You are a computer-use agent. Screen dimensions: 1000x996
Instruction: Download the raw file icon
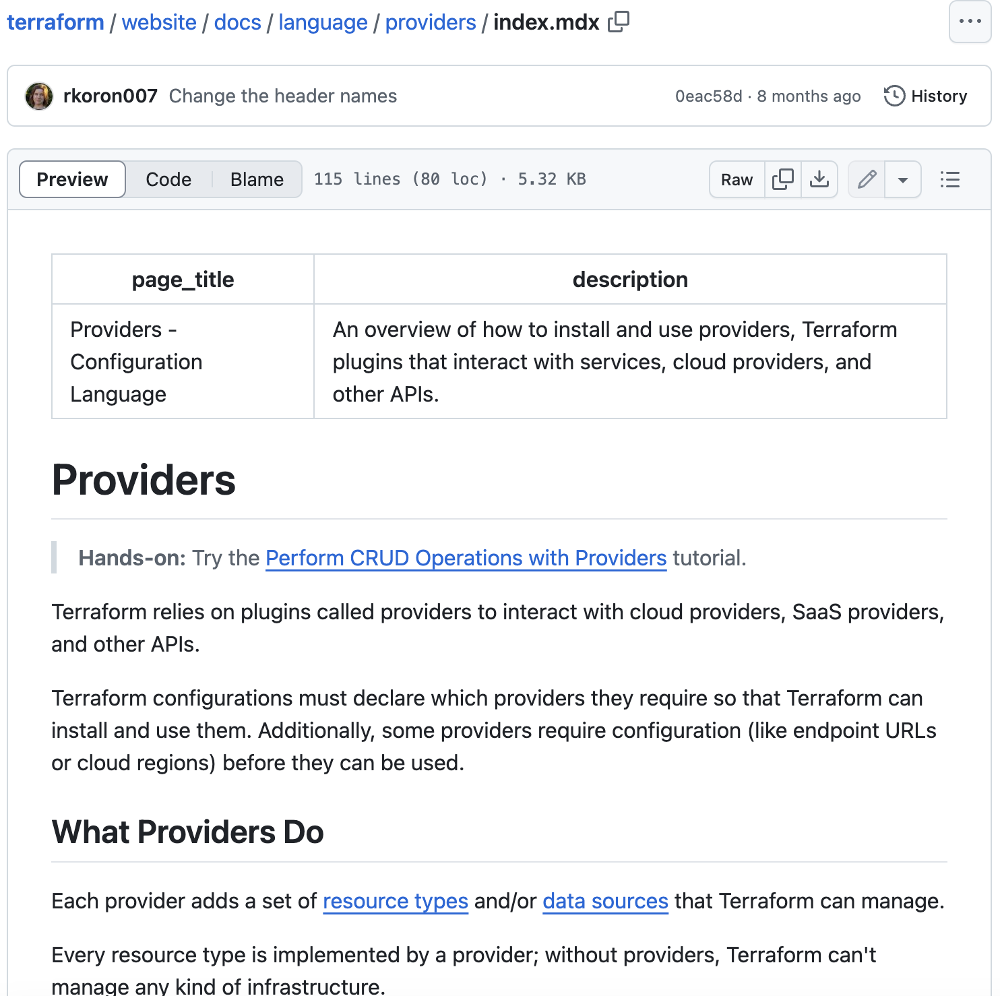pos(819,179)
